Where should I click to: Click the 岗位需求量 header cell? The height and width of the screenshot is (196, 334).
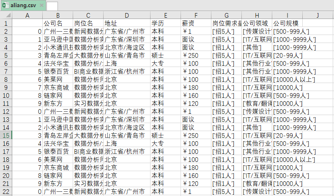(227, 23)
